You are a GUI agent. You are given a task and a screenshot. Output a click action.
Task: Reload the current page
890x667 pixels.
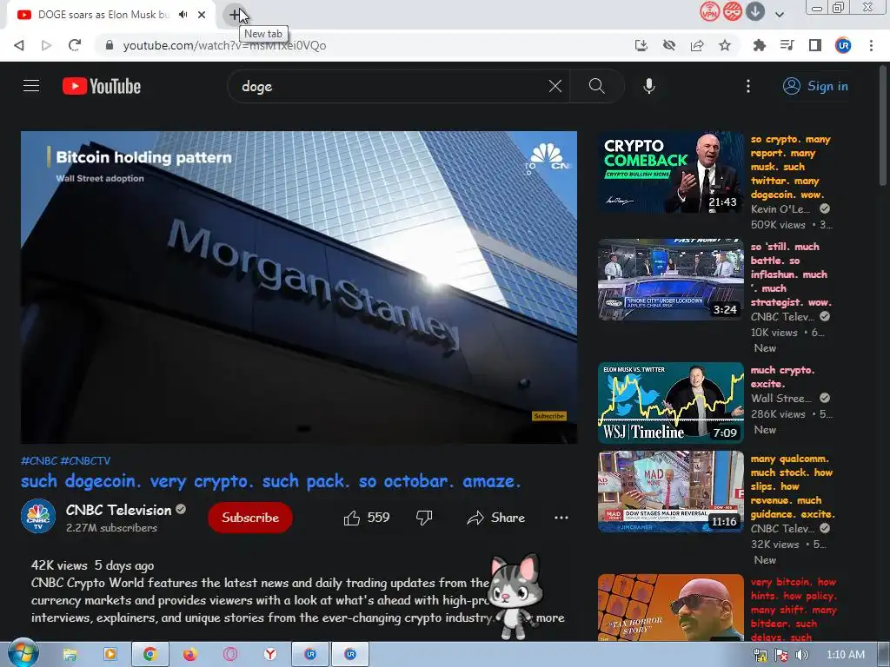click(x=75, y=45)
